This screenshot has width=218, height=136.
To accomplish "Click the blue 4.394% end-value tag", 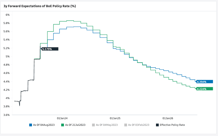I will [205, 82].
